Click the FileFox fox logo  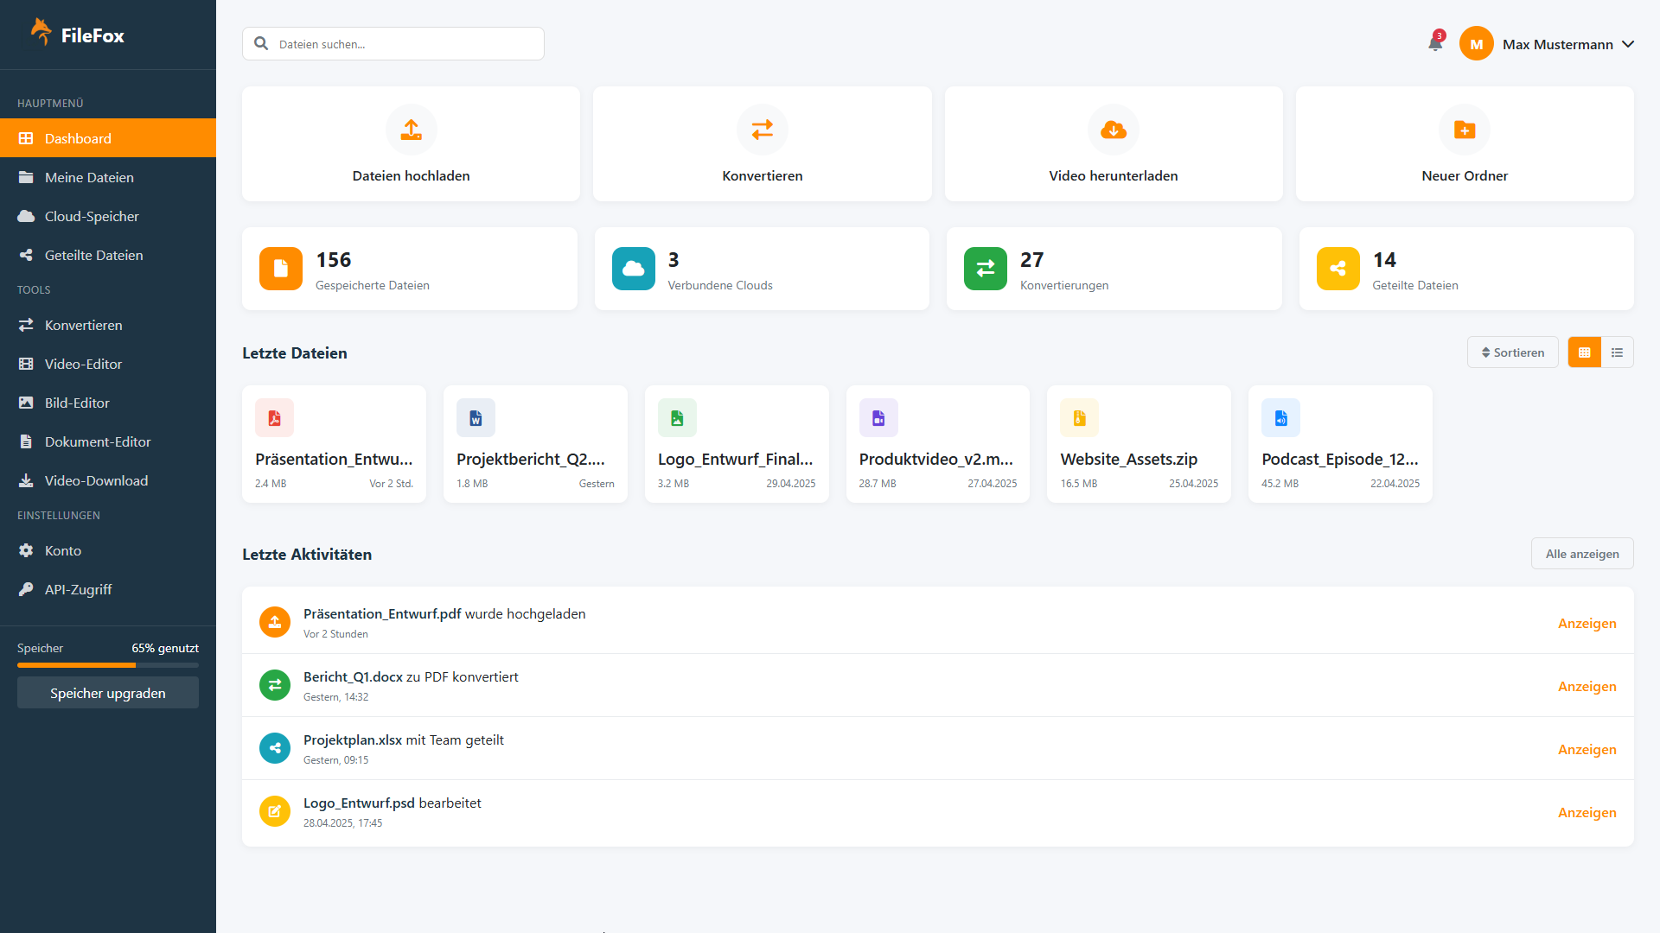pyautogui.click(x=40, y=31)
